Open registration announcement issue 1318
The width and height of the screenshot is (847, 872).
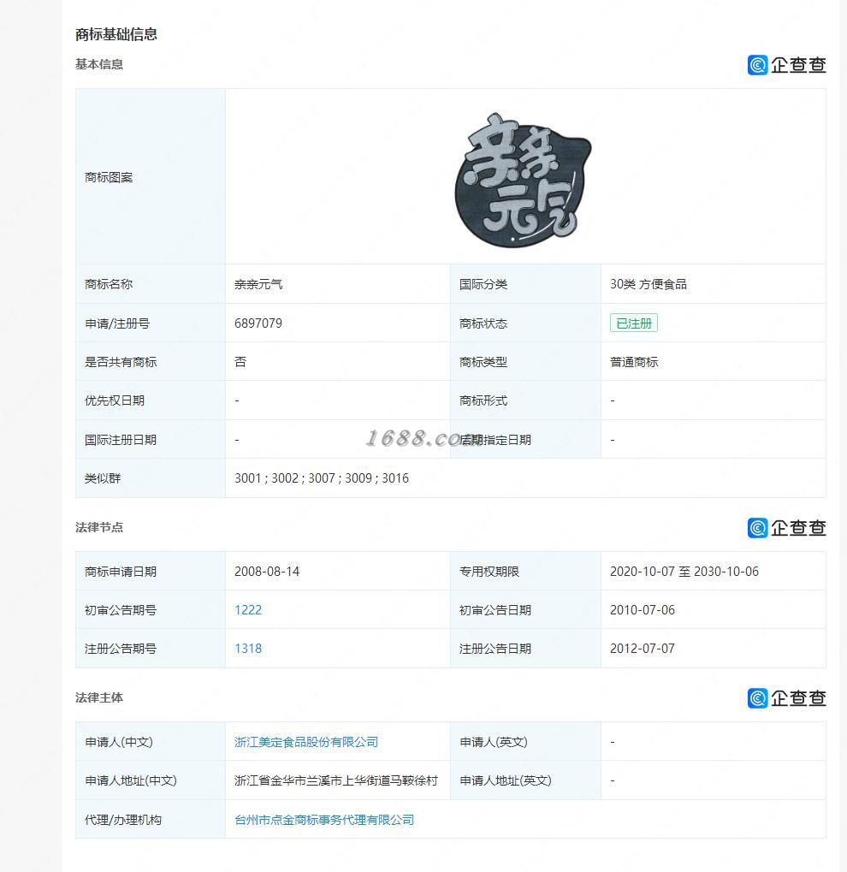coord(248,649)
